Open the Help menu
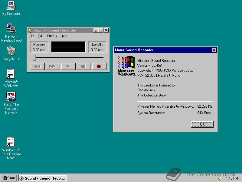Screen dimensions: 242x182 point(64,36)
